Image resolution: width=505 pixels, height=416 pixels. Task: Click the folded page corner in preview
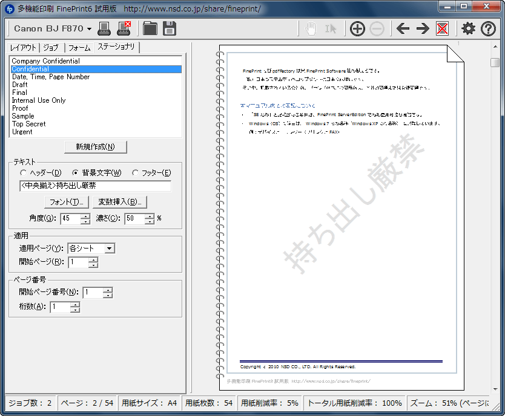tap(455, 53)
